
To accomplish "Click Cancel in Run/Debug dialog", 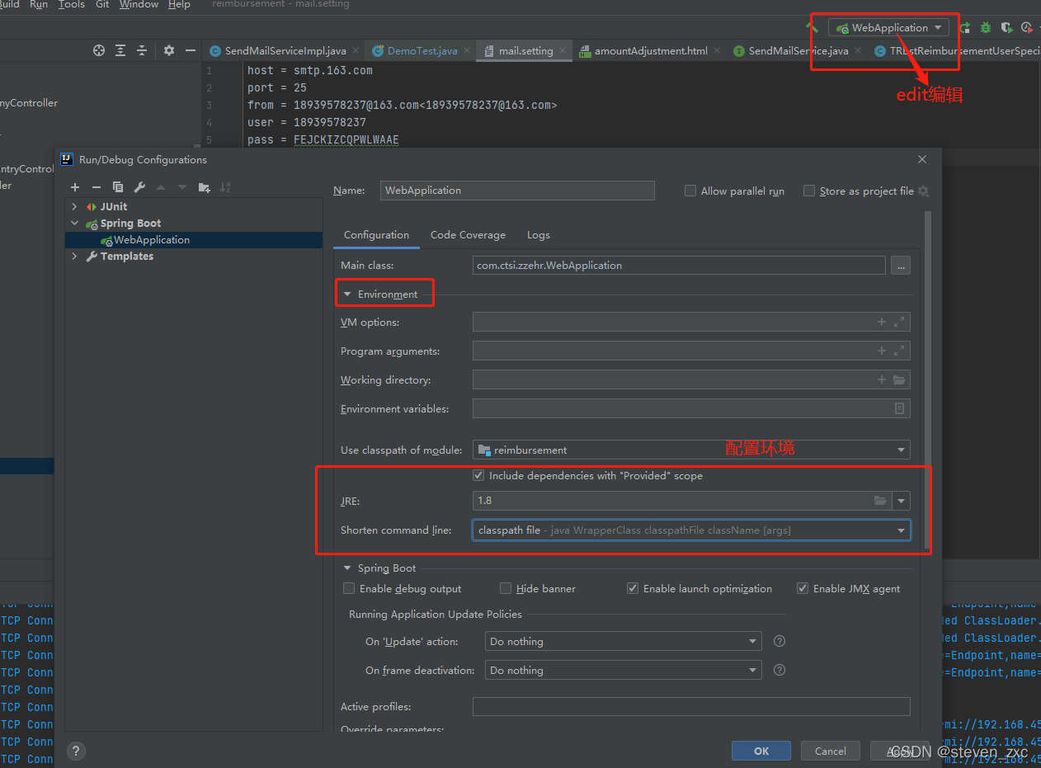I will tap(830, 751).
